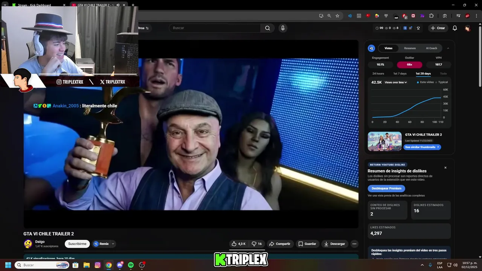
Task: Click the Crear button
Action: click(x=438, y=28)
